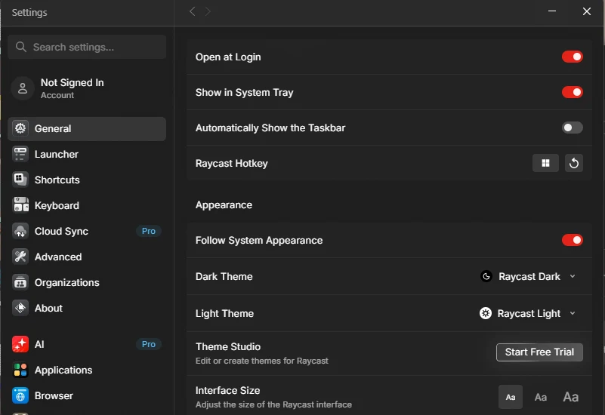Viewport: 605px width, 415px height.
Task: Open Not Signed In account
Action: point(87,88)
